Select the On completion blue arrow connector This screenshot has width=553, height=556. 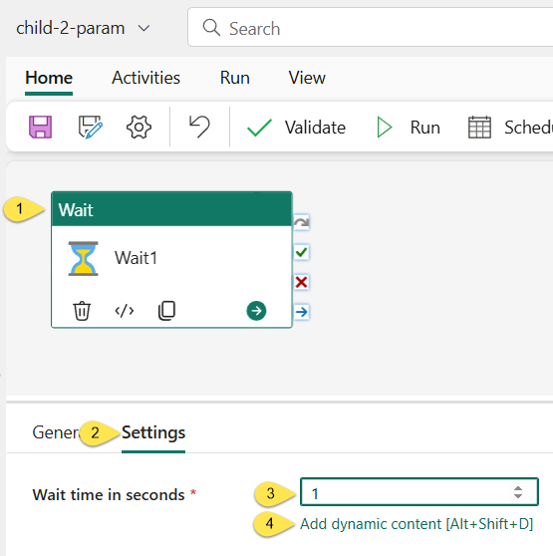pos(302,312)
